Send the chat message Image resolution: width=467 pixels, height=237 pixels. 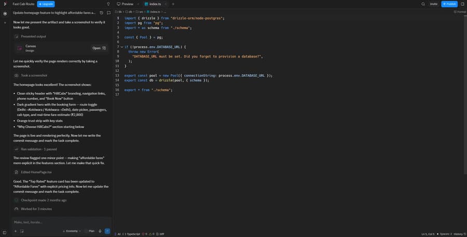point(107,231)
